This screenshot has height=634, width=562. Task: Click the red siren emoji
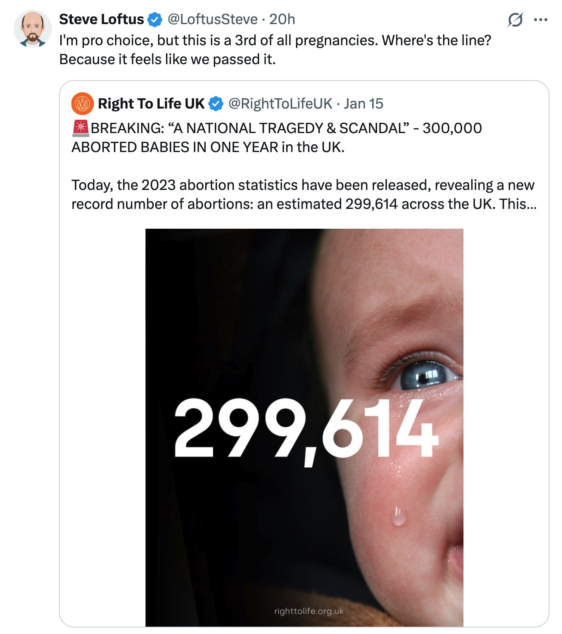[x=80, y=128]
